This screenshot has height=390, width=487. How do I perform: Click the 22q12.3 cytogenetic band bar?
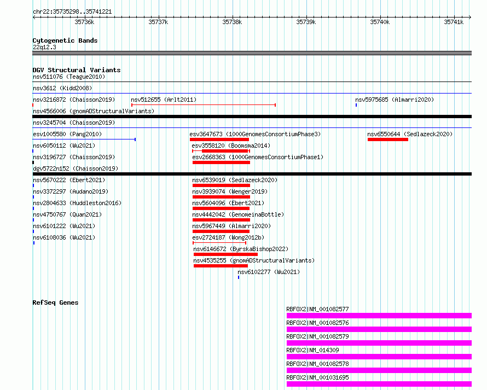pyautogui.click(x=252, y=53)
